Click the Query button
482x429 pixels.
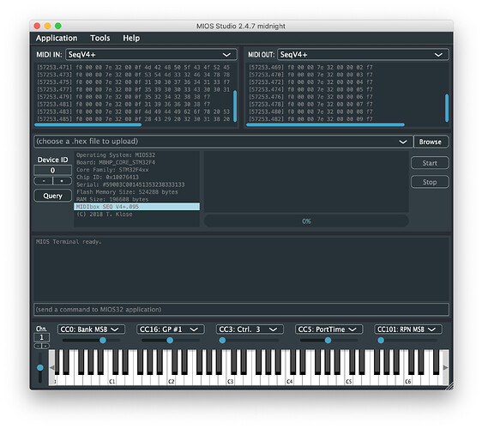click(x=52, y=196)
